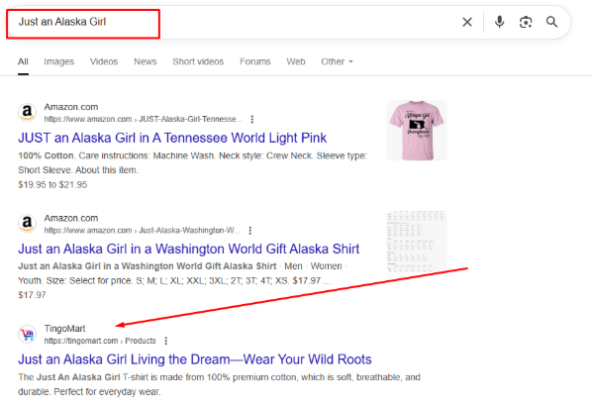
Task: Open the Short videos tab
Action: 198,61
